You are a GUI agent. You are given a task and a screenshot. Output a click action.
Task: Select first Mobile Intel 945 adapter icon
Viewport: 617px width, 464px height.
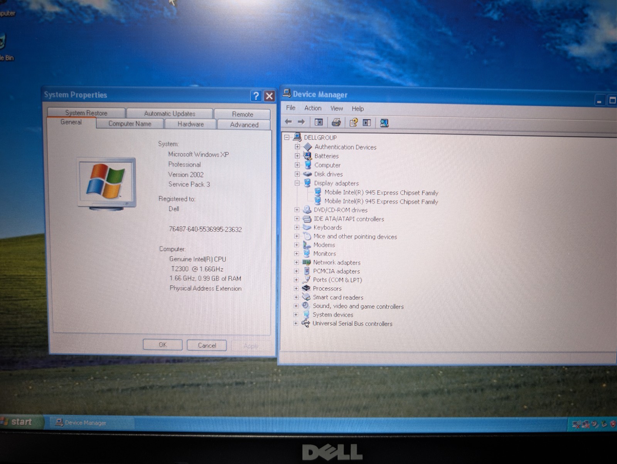[318, 192]
